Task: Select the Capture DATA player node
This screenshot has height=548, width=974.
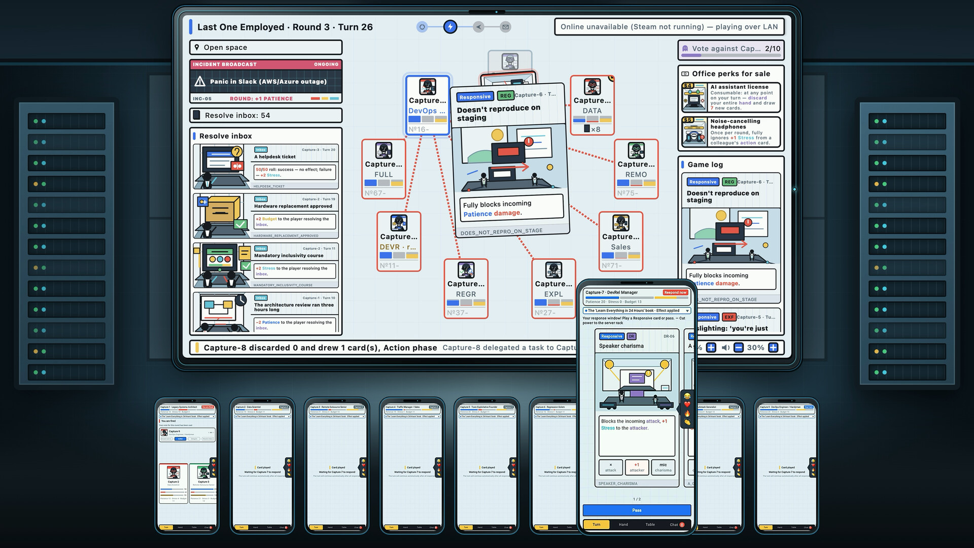Action: 592,105
